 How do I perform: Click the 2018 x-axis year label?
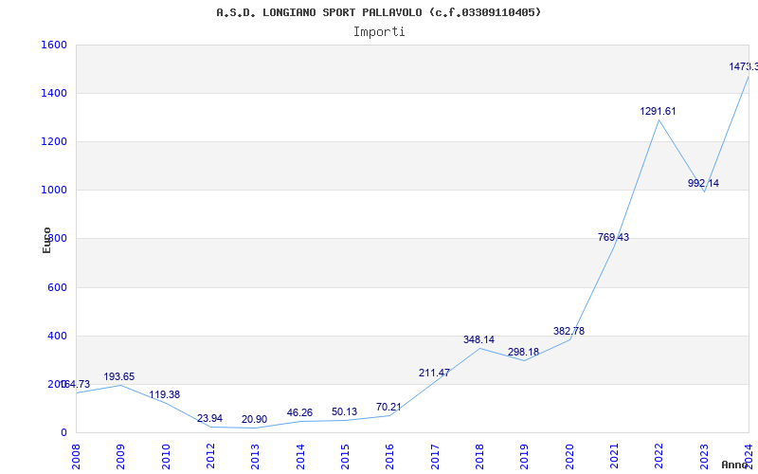tap(479, 454)
